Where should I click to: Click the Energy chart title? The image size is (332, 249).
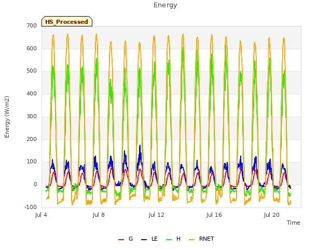(165, 5)
